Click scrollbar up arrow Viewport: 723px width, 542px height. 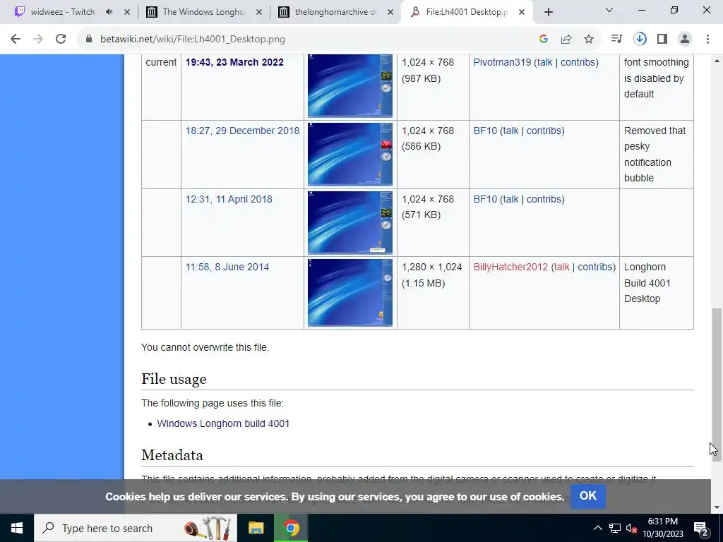click(x=716, y=61)
